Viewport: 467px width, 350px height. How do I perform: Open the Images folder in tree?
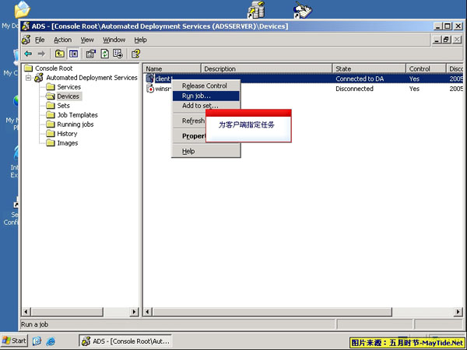67,143
